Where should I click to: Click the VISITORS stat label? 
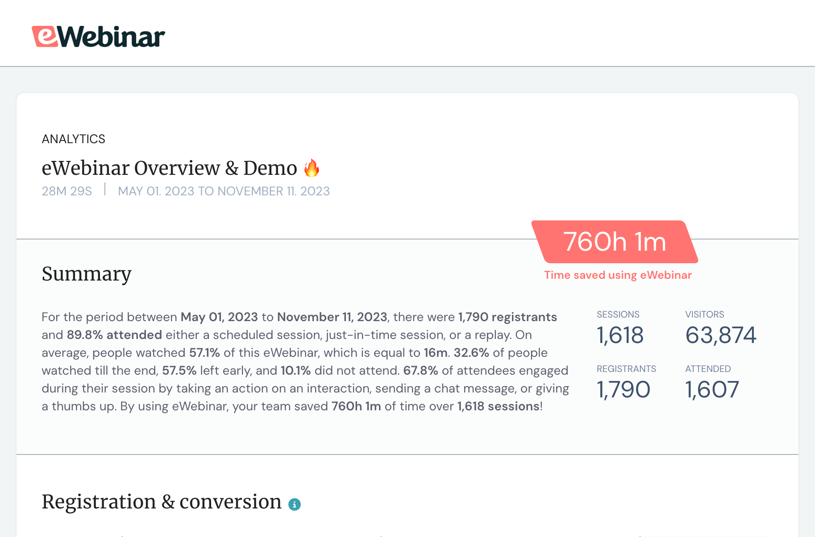[706, 314]
